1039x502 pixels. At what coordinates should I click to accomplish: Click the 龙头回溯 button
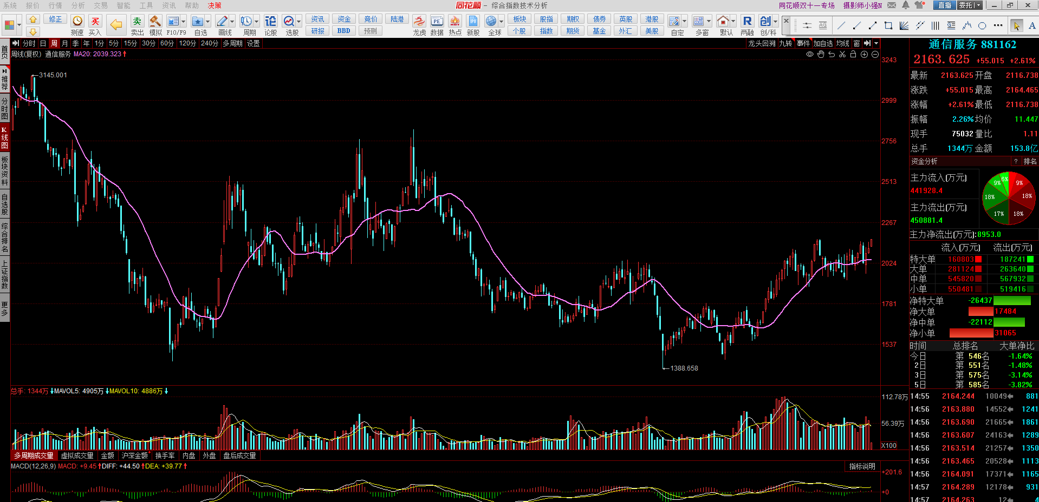tap(762, 43)
